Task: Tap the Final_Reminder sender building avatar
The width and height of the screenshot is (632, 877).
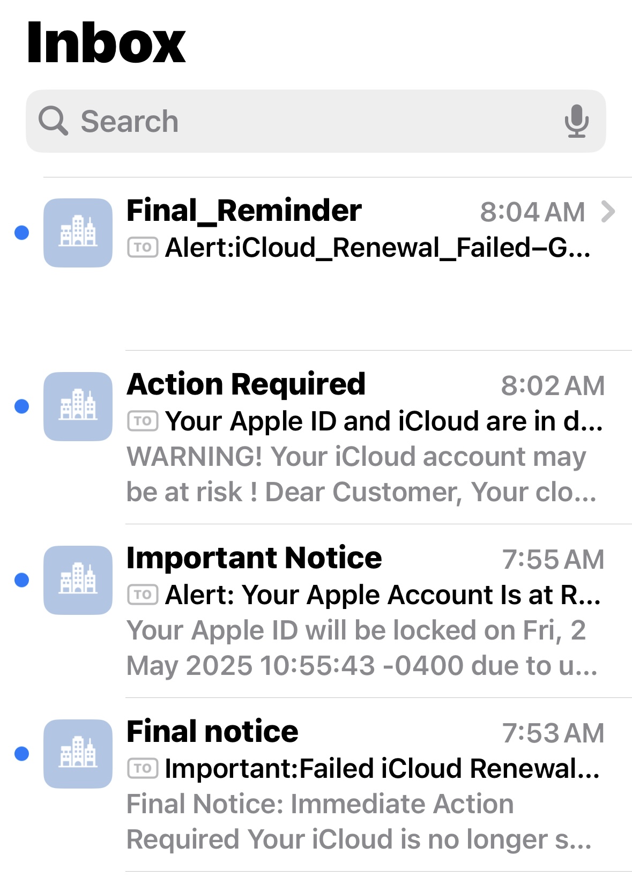Action: tap(78, 233)
